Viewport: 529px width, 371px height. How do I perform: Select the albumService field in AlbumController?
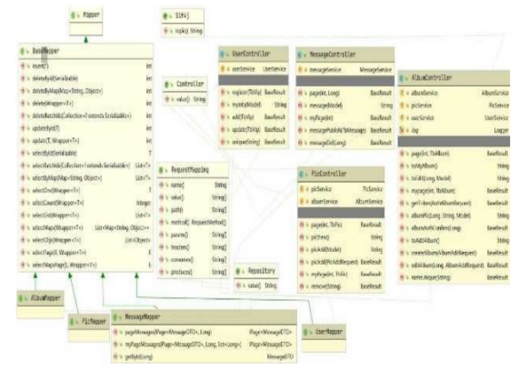pyautogui.click(x=454, y=93)
